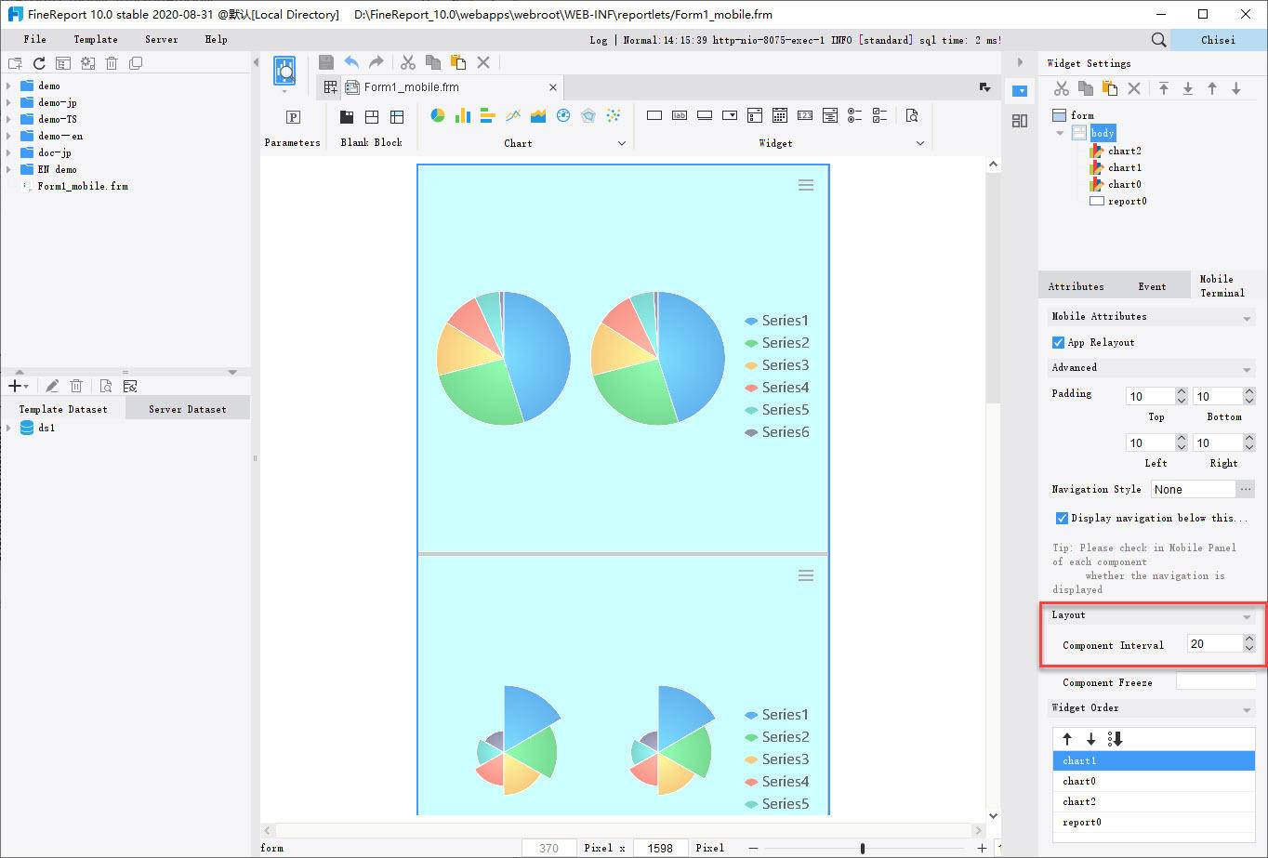Screen dimensions: 1268x858
Task: Expand the ds1 dataset node
Action: point(8,428)
